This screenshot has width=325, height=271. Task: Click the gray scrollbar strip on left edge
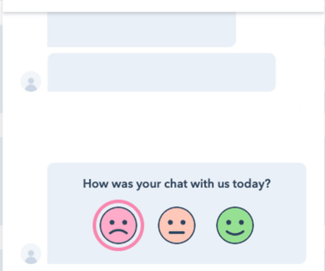1,135
